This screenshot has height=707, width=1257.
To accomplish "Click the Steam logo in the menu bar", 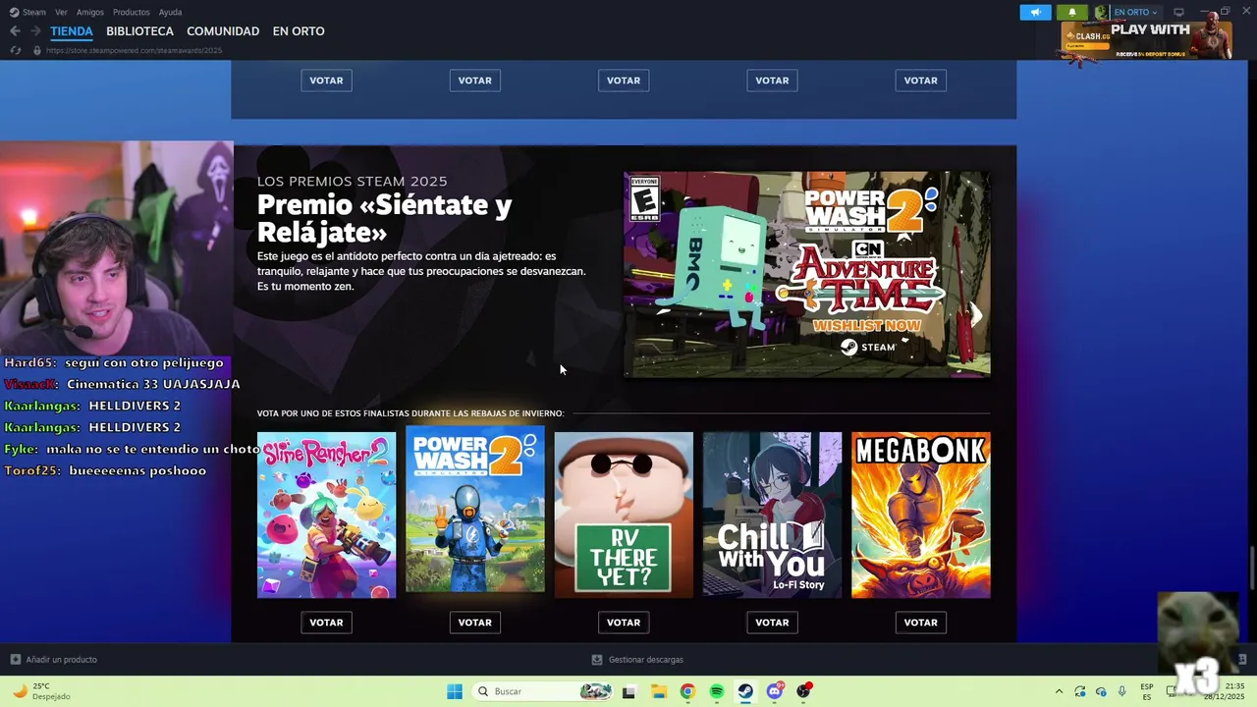I will 15,12.
